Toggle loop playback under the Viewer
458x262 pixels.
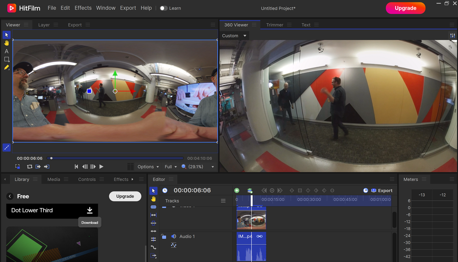[x=30, y=167]
